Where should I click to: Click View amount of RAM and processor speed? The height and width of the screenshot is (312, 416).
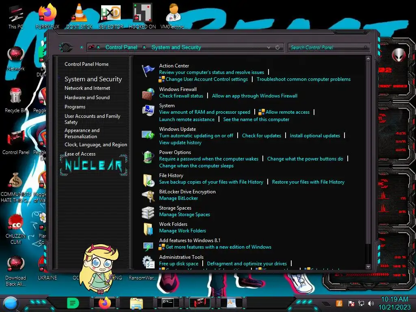pyautogui.click(x=205, y=112)
